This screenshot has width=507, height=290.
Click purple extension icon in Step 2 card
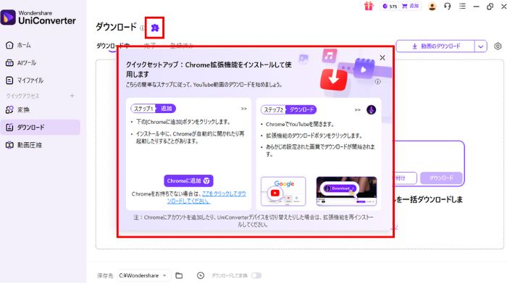[371, 109]
